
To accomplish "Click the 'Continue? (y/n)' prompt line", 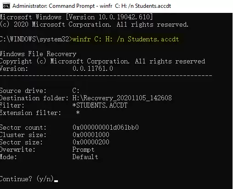I will coord(27,179).
